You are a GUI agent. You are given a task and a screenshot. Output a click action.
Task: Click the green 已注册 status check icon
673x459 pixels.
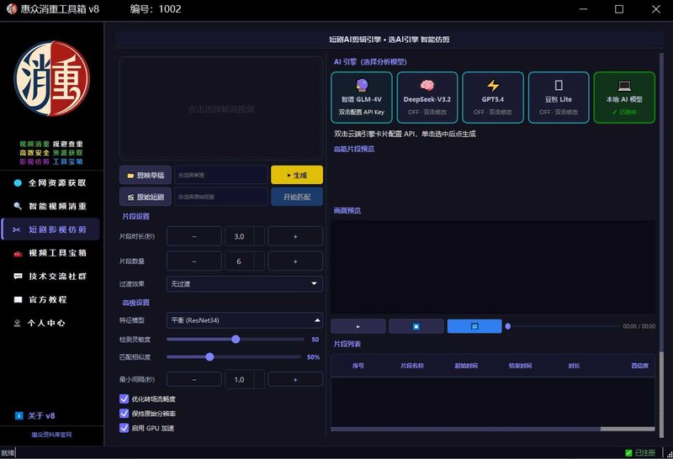[628, 452]
